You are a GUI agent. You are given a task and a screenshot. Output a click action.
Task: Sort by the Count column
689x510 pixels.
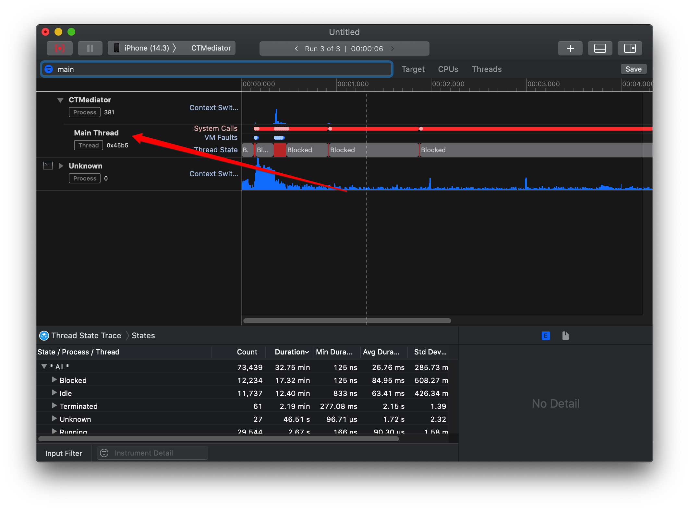247,352
